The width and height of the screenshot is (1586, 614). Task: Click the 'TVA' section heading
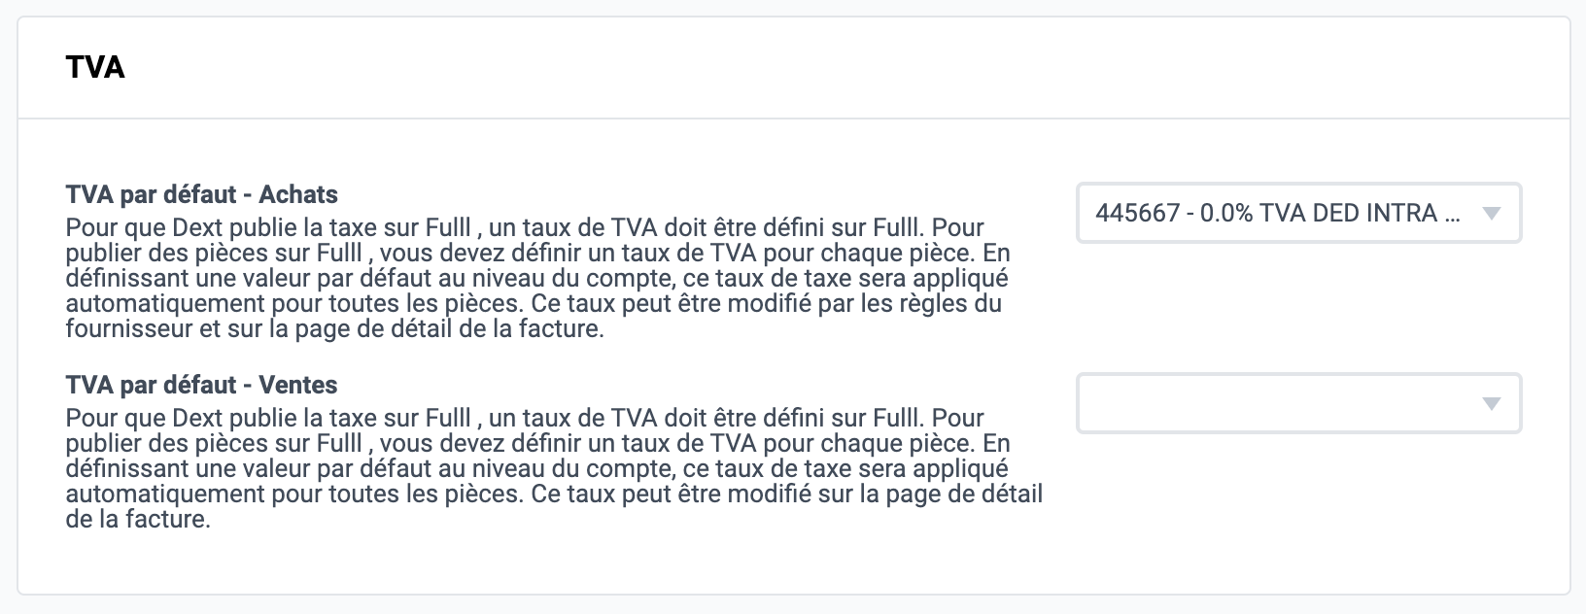95,67
